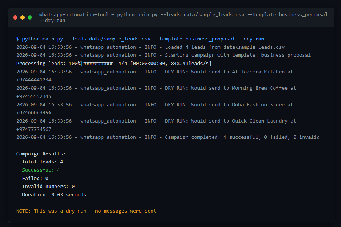Image resolution: width=341 pixels, height=227 pixels.
Task: Click the green Successful: 4 line
Action: (41, 170)
